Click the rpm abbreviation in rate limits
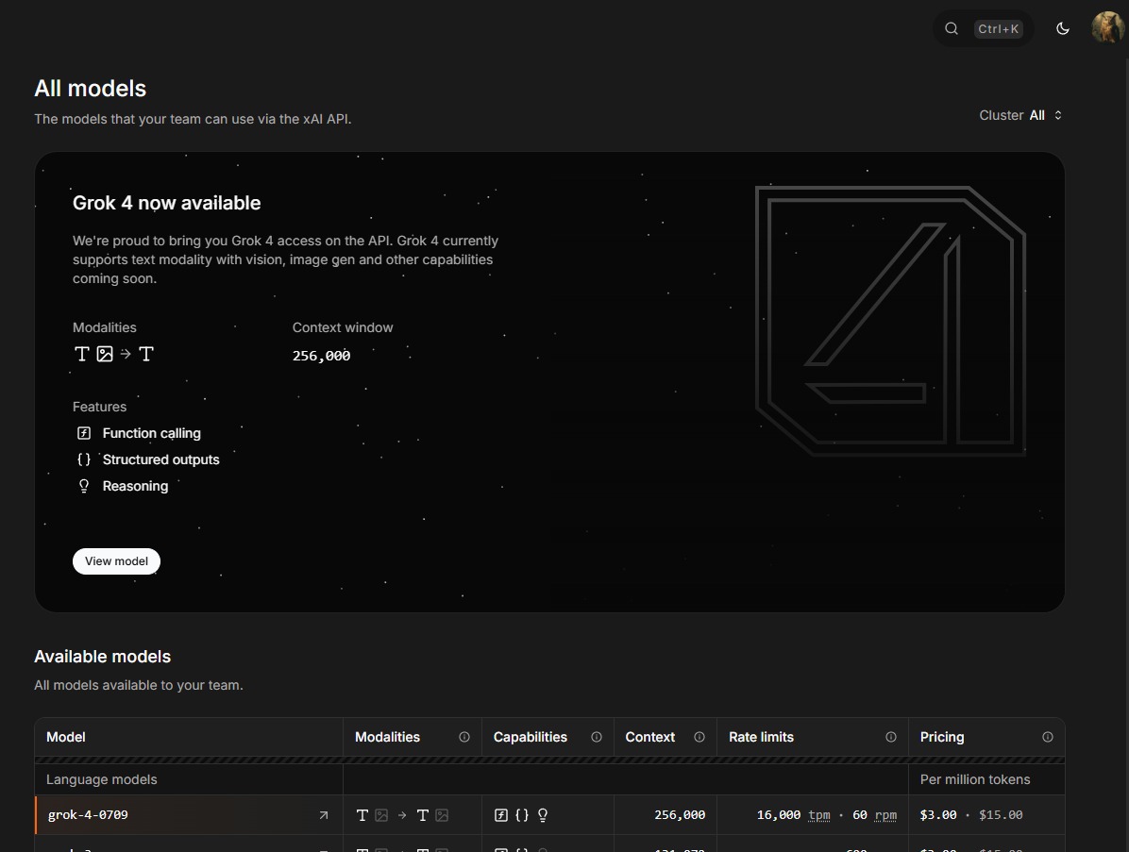 pos(885,815)
